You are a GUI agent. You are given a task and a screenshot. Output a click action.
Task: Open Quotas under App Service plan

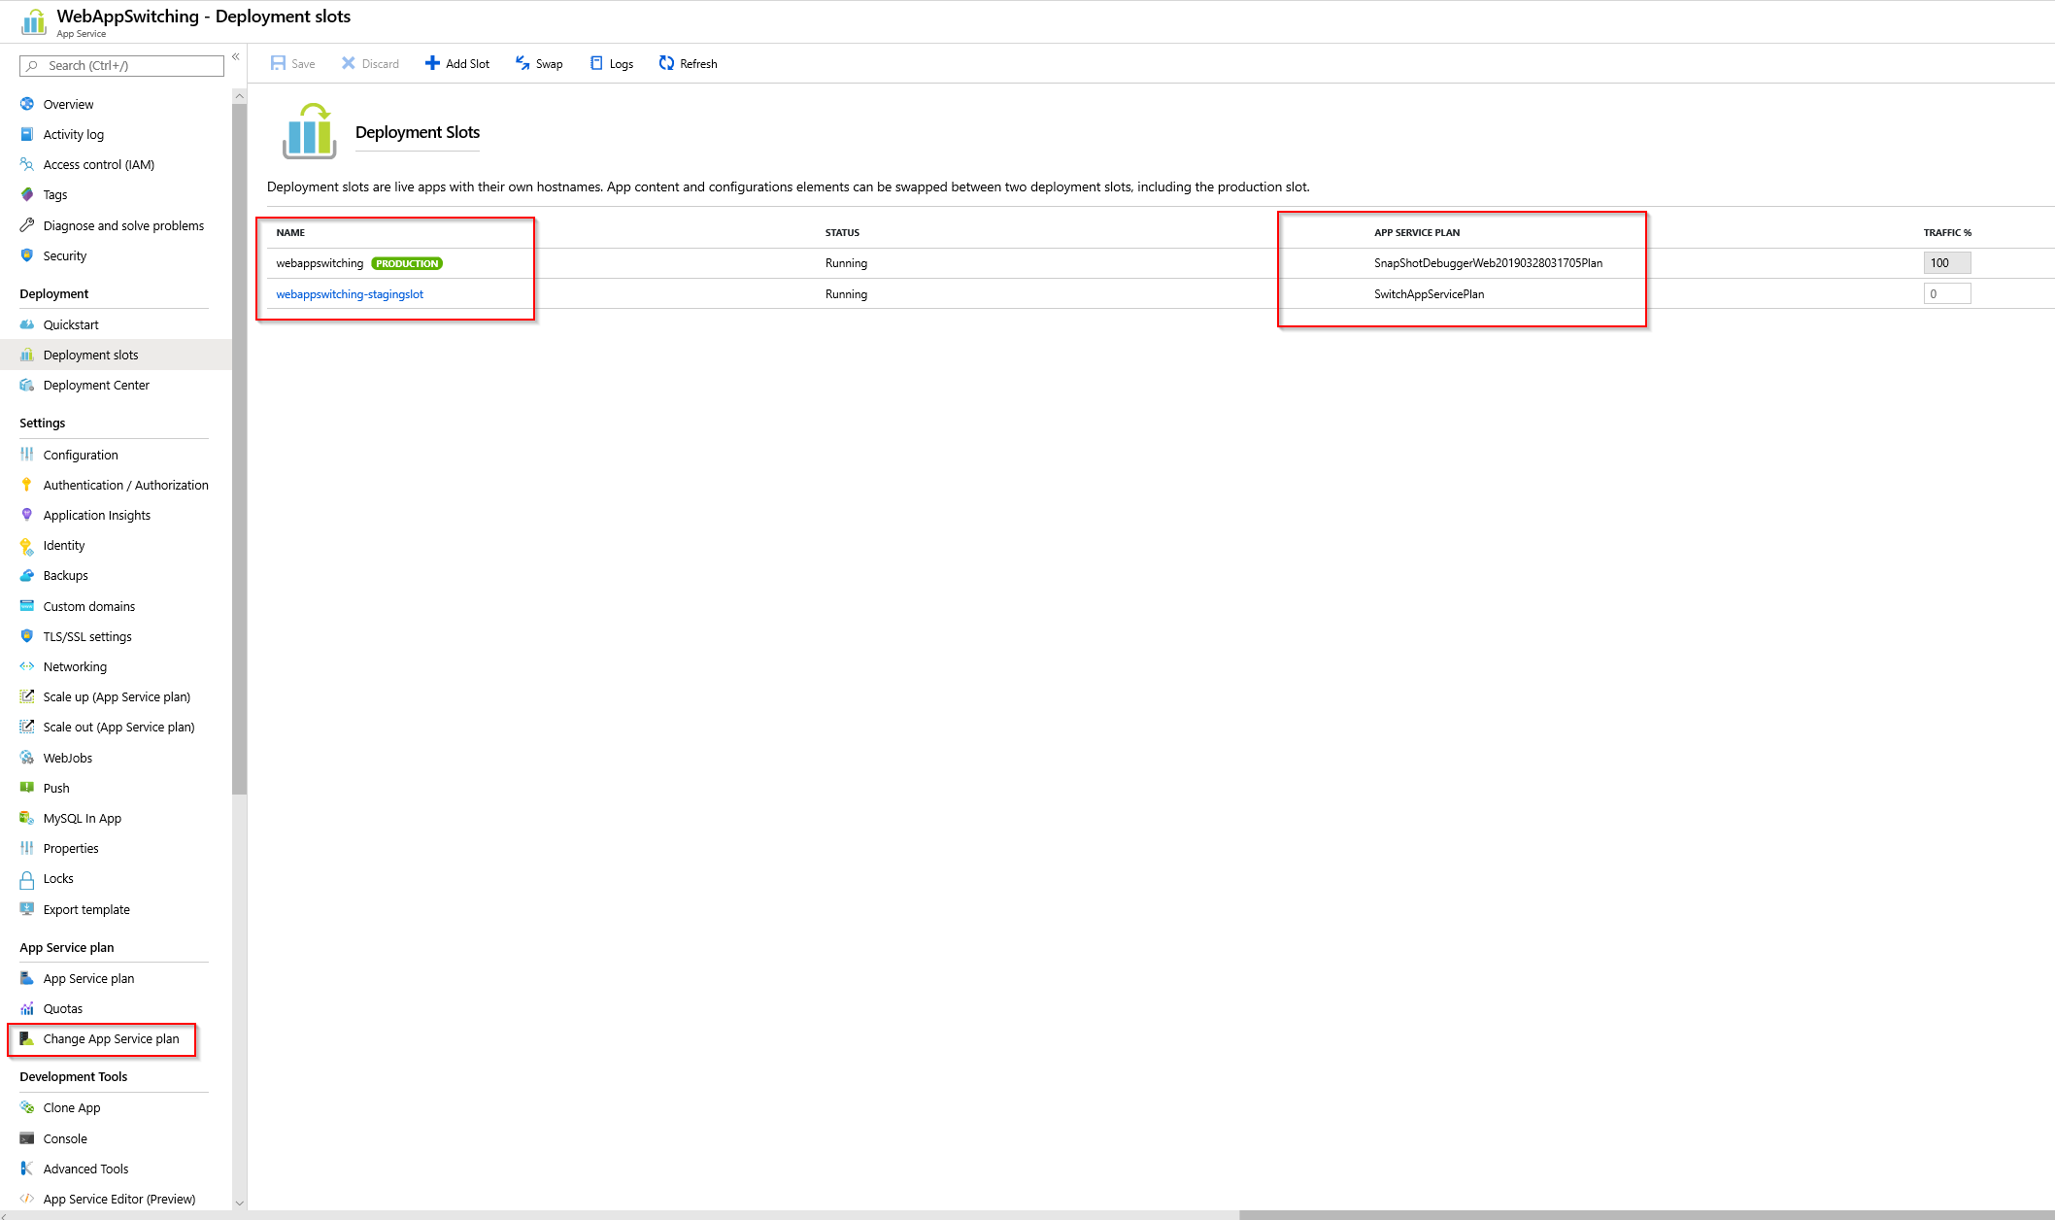(x=64, y=1008)
